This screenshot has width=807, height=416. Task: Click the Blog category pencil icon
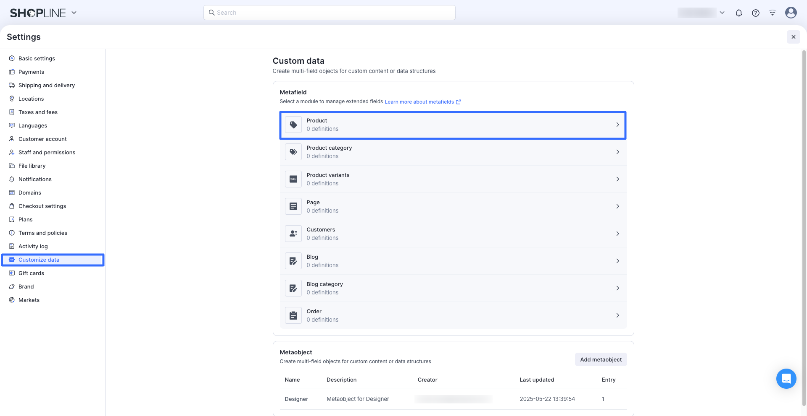point(293,288)
